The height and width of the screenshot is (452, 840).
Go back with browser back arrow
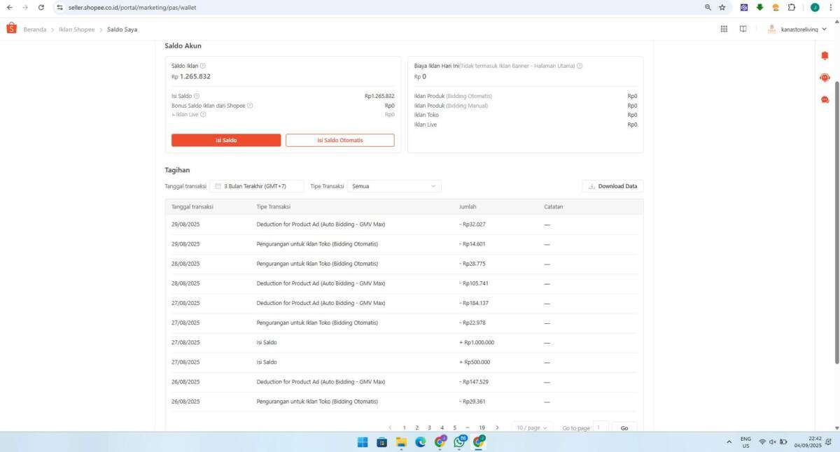pyautogui.click(x=10, y=7)
